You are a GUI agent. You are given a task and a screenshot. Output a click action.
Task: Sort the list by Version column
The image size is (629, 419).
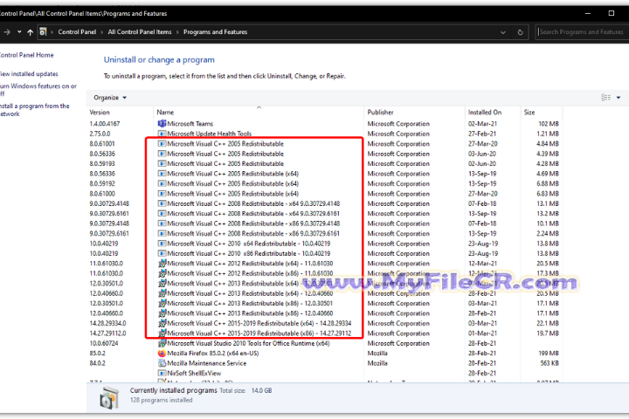click(x=100, y=113)
